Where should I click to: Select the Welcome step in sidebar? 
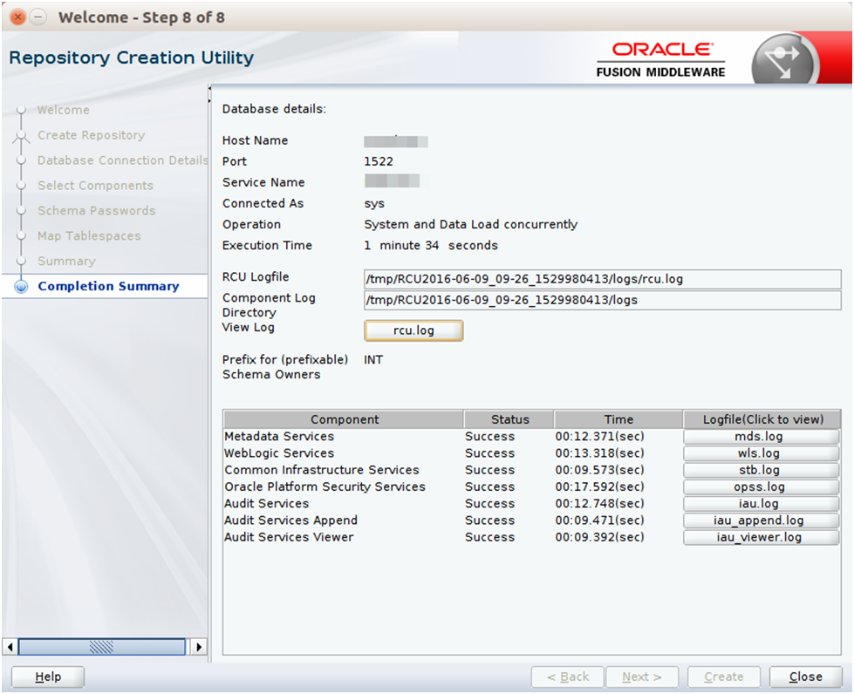coord(63,110)
